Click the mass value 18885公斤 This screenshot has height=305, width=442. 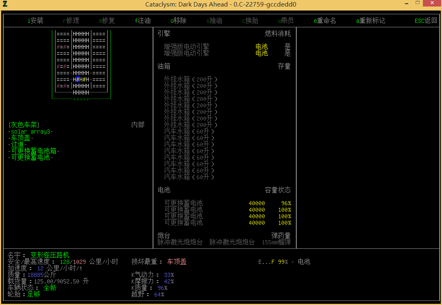click(42, 274)
